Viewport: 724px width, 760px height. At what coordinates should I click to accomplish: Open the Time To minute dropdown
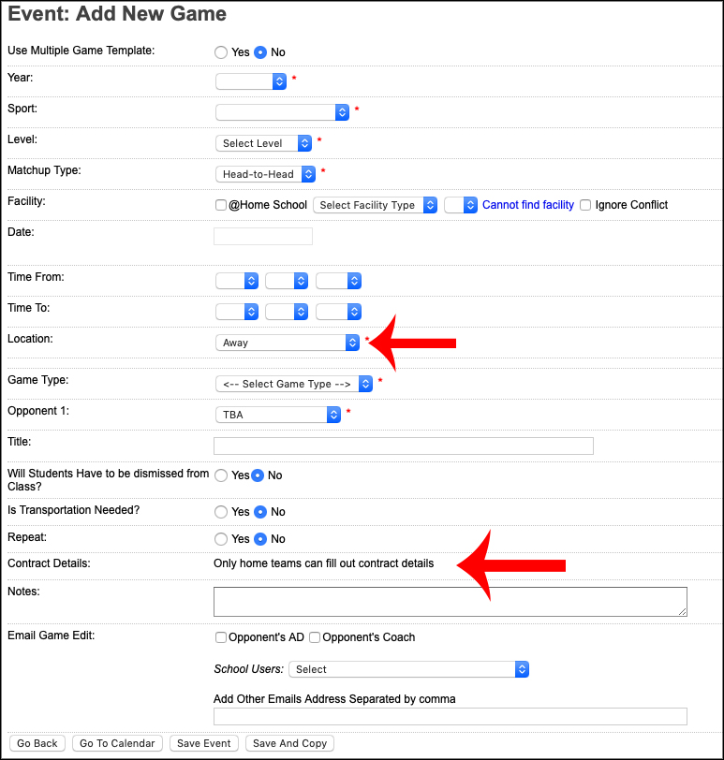(x=287, y=312)
